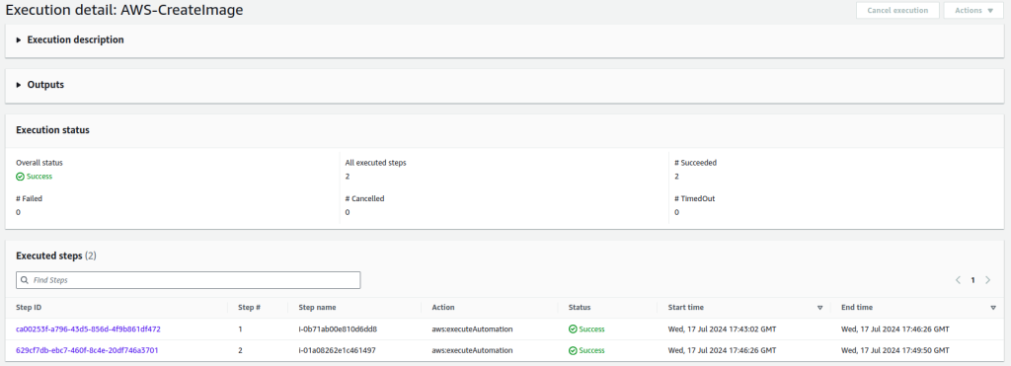Click Success status icon for step 1
This screenshot has height=366, width=1011.
point(573,329)
